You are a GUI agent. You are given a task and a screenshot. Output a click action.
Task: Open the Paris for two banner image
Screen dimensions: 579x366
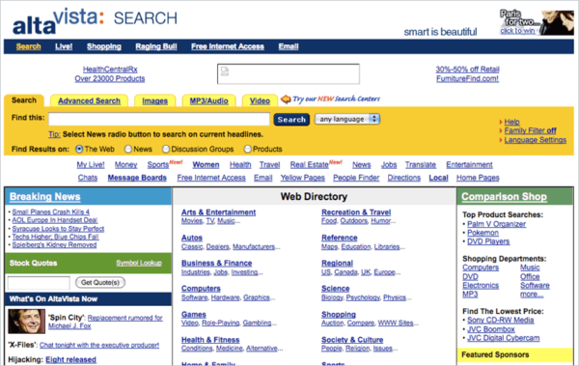click(x=537, y=22)
